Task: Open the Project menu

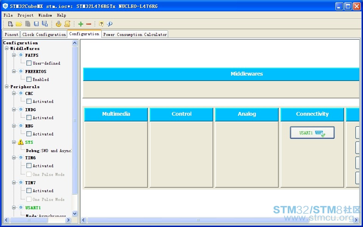Action: pos(25,15)
